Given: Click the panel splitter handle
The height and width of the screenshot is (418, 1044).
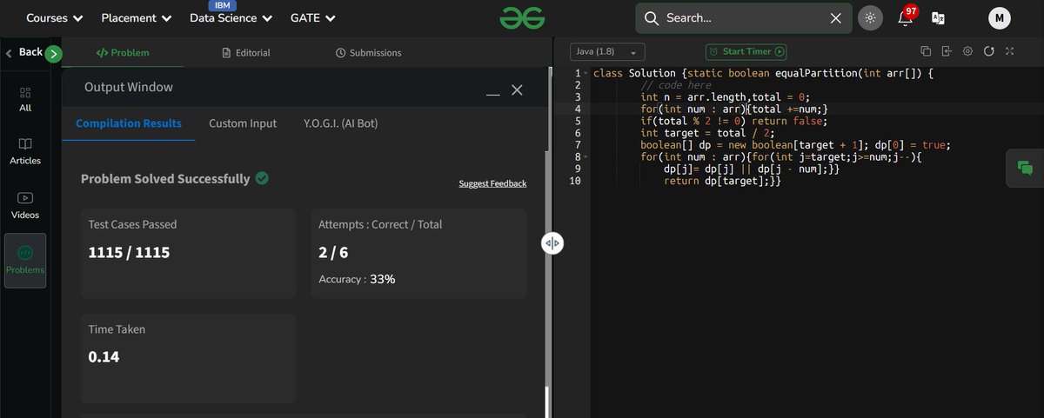Looking at the screenshot, I should pos(552,244).
